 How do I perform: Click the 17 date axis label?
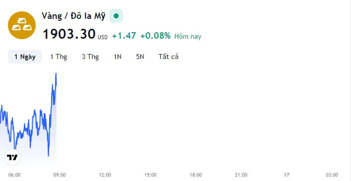pyautogui.click(x=286, y=175)
